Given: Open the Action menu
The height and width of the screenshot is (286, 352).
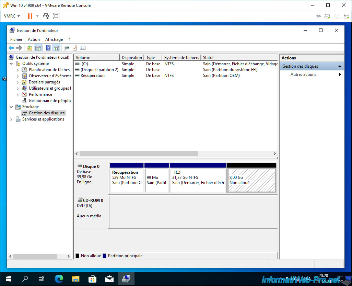Looking at the screenshot, I should pyautogui.click(x=34, y=39).
